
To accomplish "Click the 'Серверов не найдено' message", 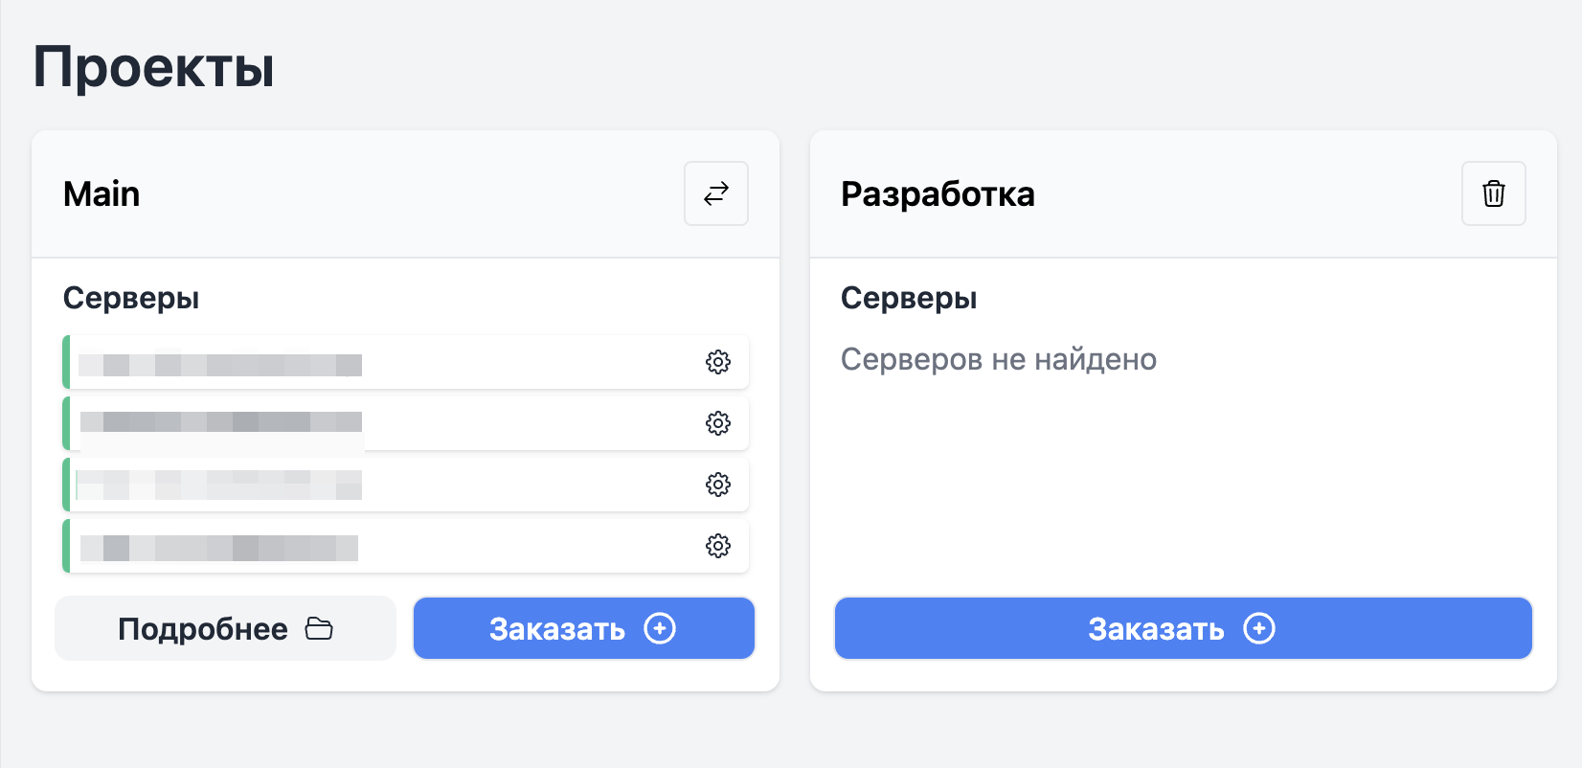I will [x=998, y=359].
